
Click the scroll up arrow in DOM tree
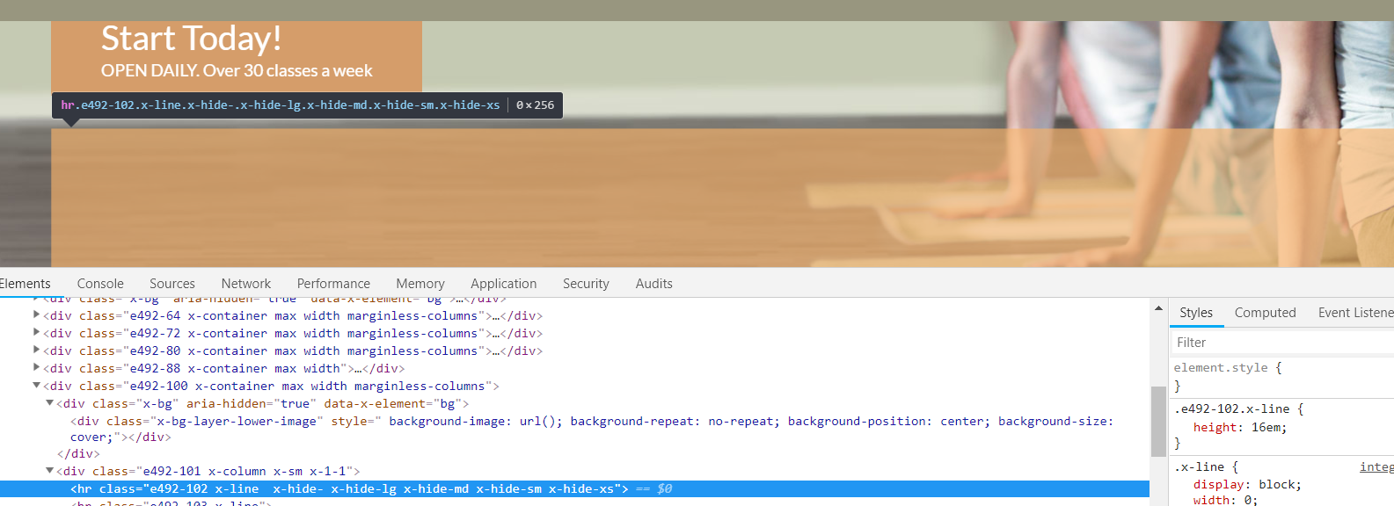[x=1158, y=308]
